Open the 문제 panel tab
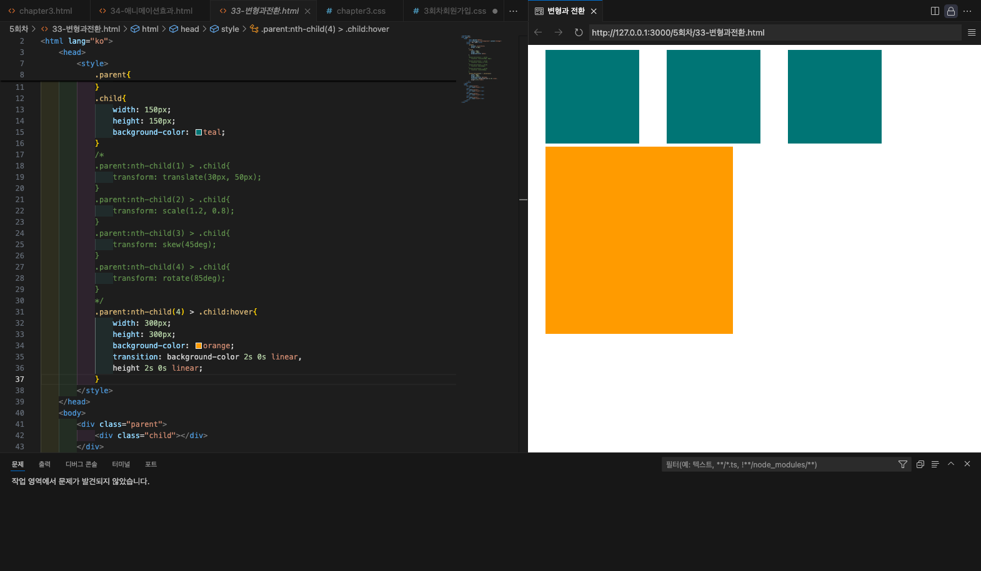Screen dimensions: 981x571 tap(17, 464)
